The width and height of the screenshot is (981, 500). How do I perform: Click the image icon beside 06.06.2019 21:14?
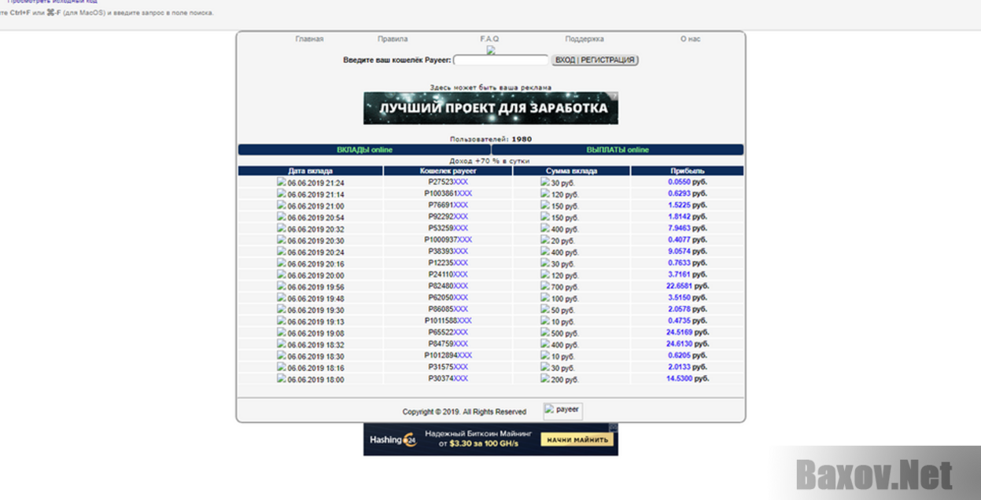point(282,193)
